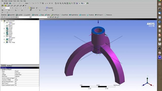
Task: Click the Blade tool
Action: [42, 15]
